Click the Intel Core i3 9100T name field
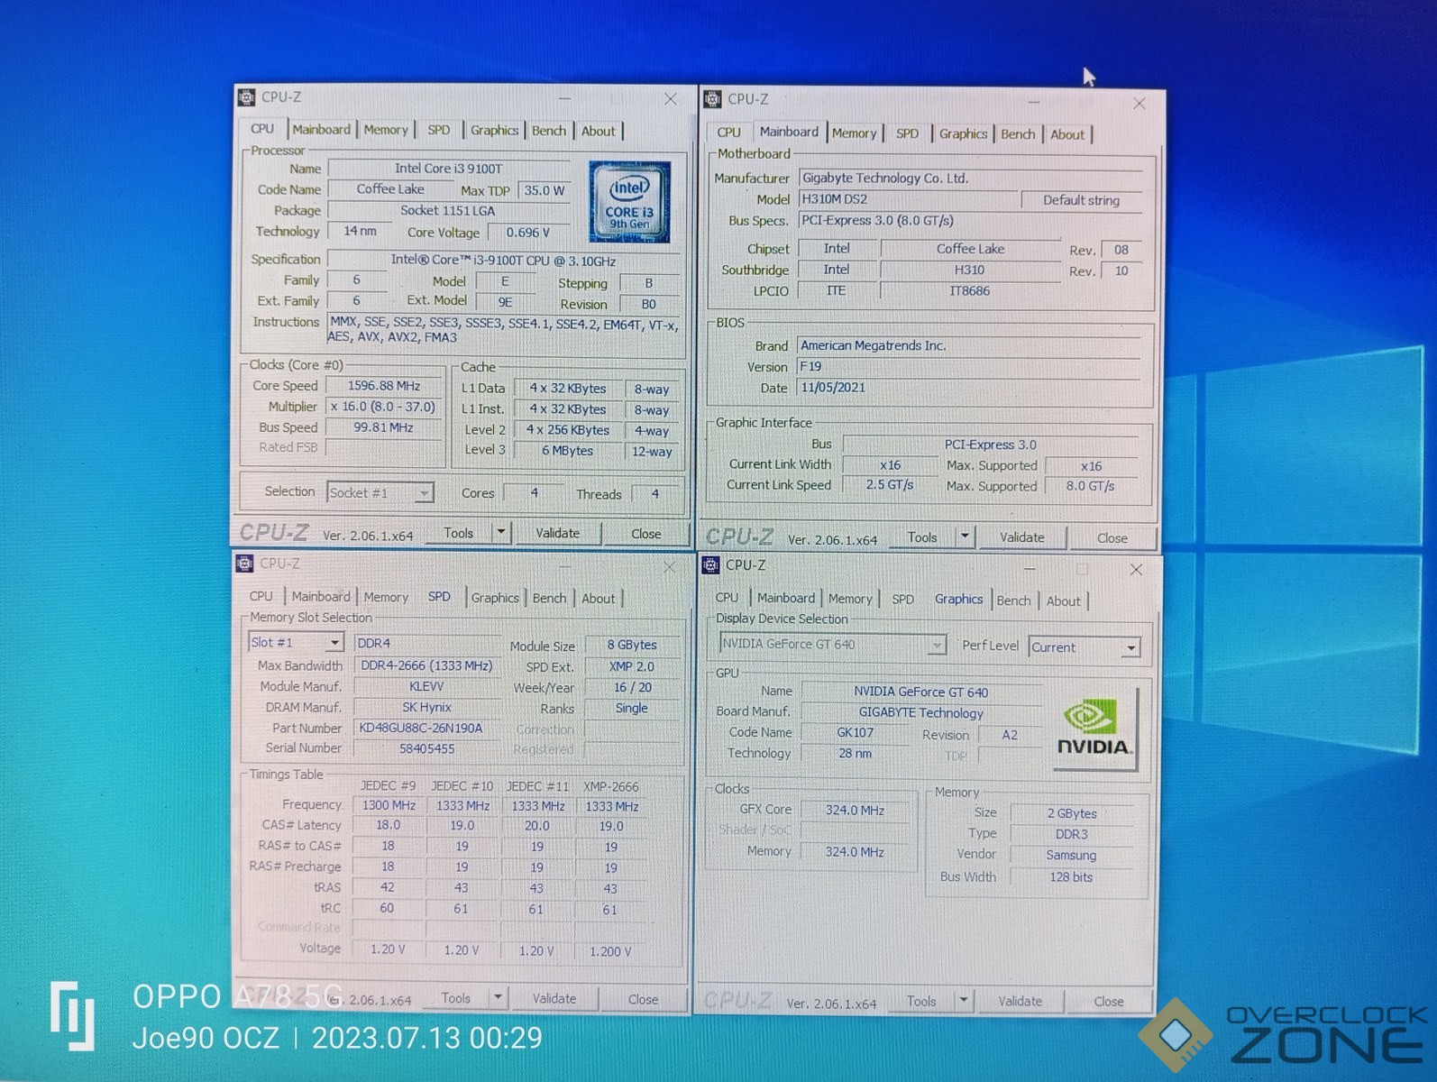 [x=449, y=169]
